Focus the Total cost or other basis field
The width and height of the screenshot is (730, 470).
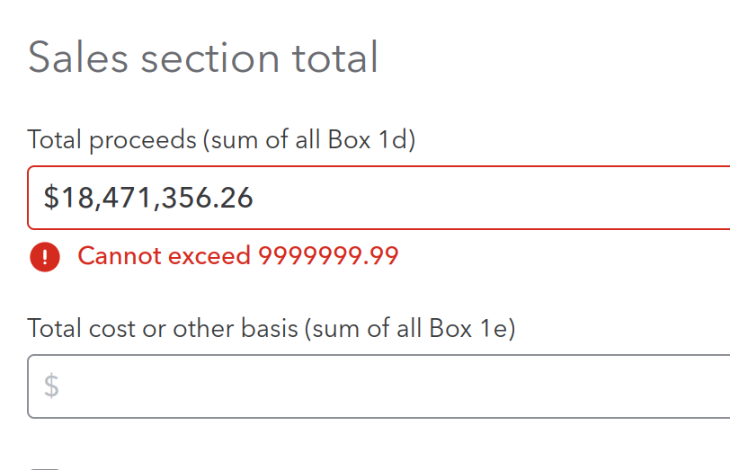(x=378, y=386)
